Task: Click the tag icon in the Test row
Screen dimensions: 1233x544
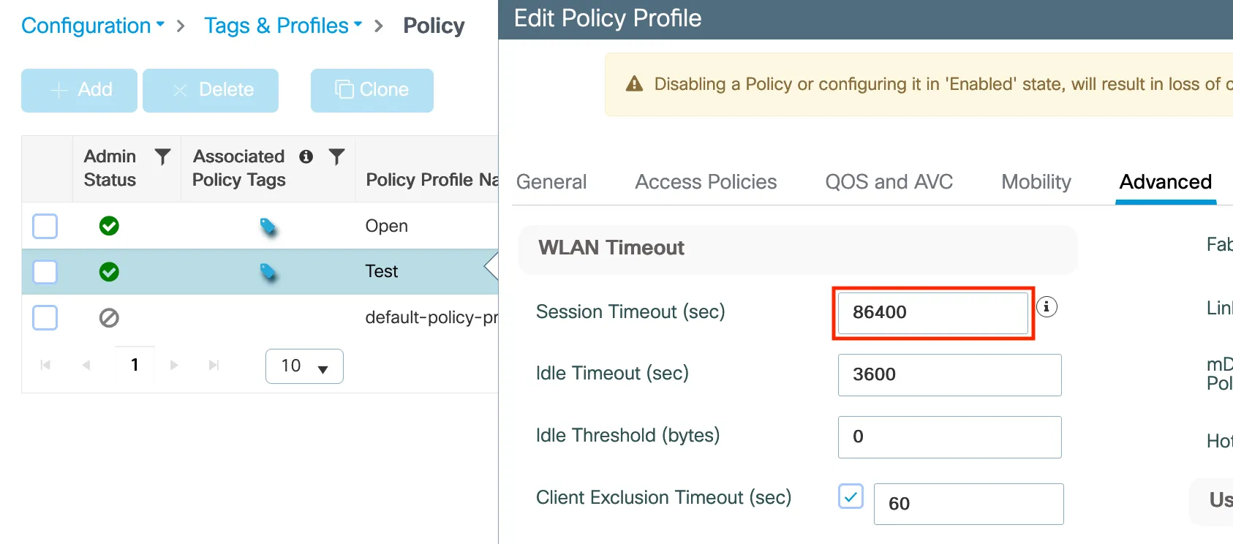Action: (268, 273)
